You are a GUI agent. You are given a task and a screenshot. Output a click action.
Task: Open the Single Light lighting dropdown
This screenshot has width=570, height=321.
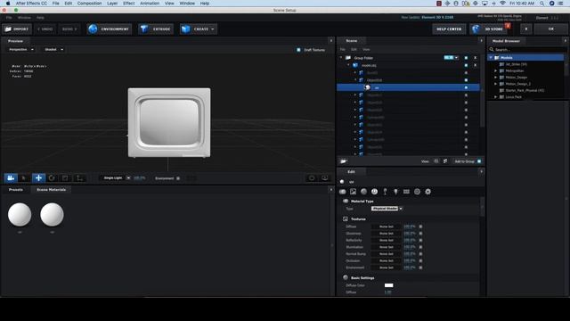116,178
